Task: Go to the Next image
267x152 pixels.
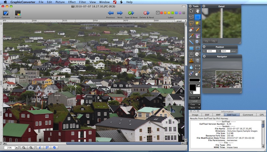Action: [x=120, y=13]
